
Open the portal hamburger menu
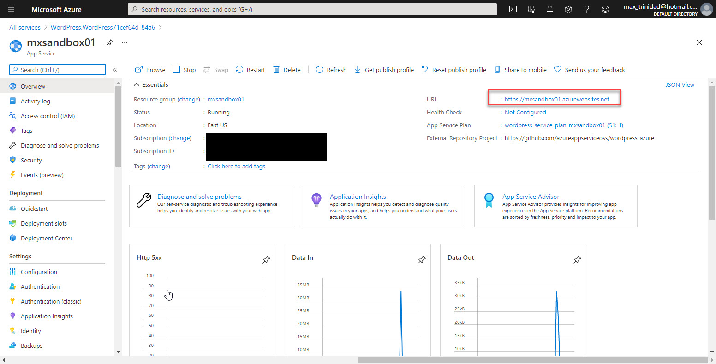point(11,9)
